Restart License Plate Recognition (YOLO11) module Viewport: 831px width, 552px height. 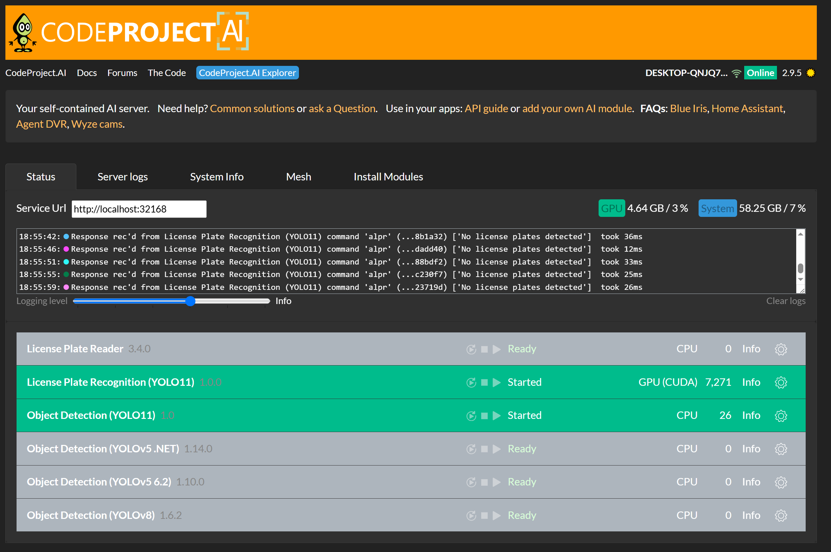pyautogui.click(x=471, y=382)
